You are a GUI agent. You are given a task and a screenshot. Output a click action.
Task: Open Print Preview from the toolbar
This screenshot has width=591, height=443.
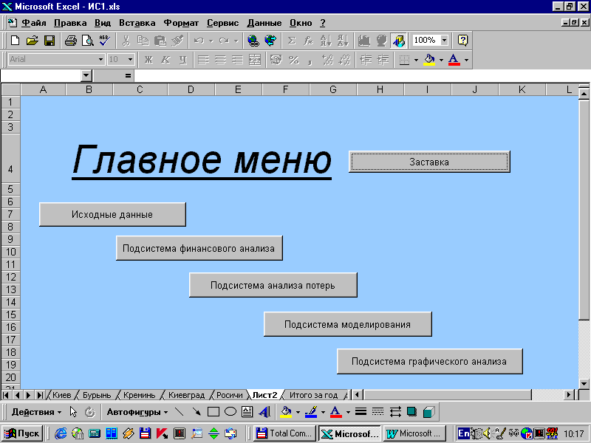pos(87,41)
